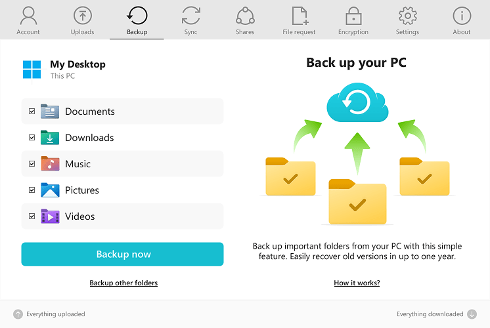Toggle the Music folder checkbox

(32, 164)
